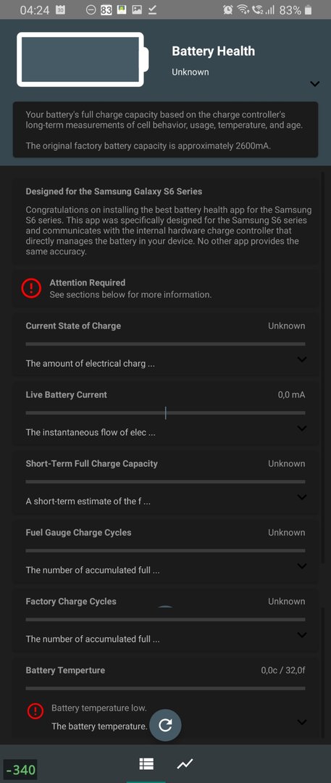Tap the calendar 30 notification icon
This screenshot has width=331, height=783.
pyautogui.click(x=60, y=9)
